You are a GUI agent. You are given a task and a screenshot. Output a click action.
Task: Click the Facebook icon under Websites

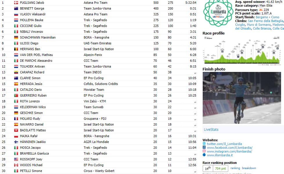204,147
